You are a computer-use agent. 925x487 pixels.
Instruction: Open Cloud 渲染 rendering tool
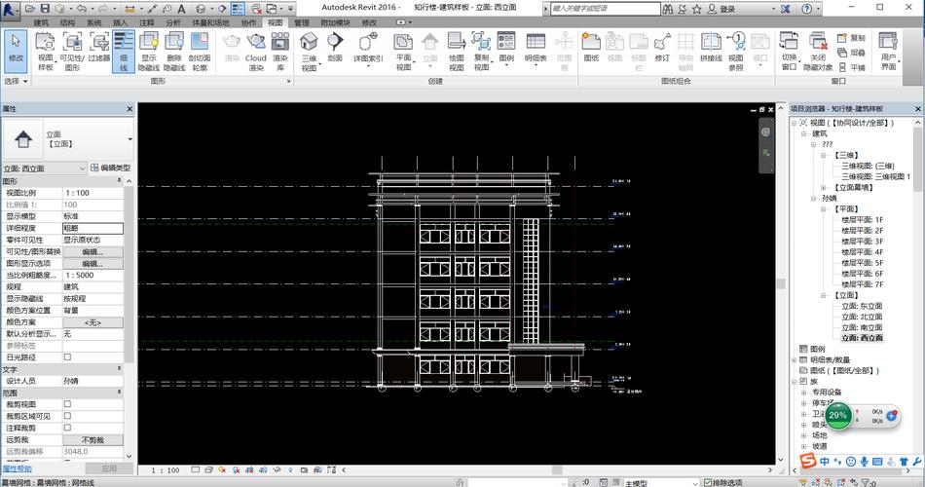[x=255, y=51]
